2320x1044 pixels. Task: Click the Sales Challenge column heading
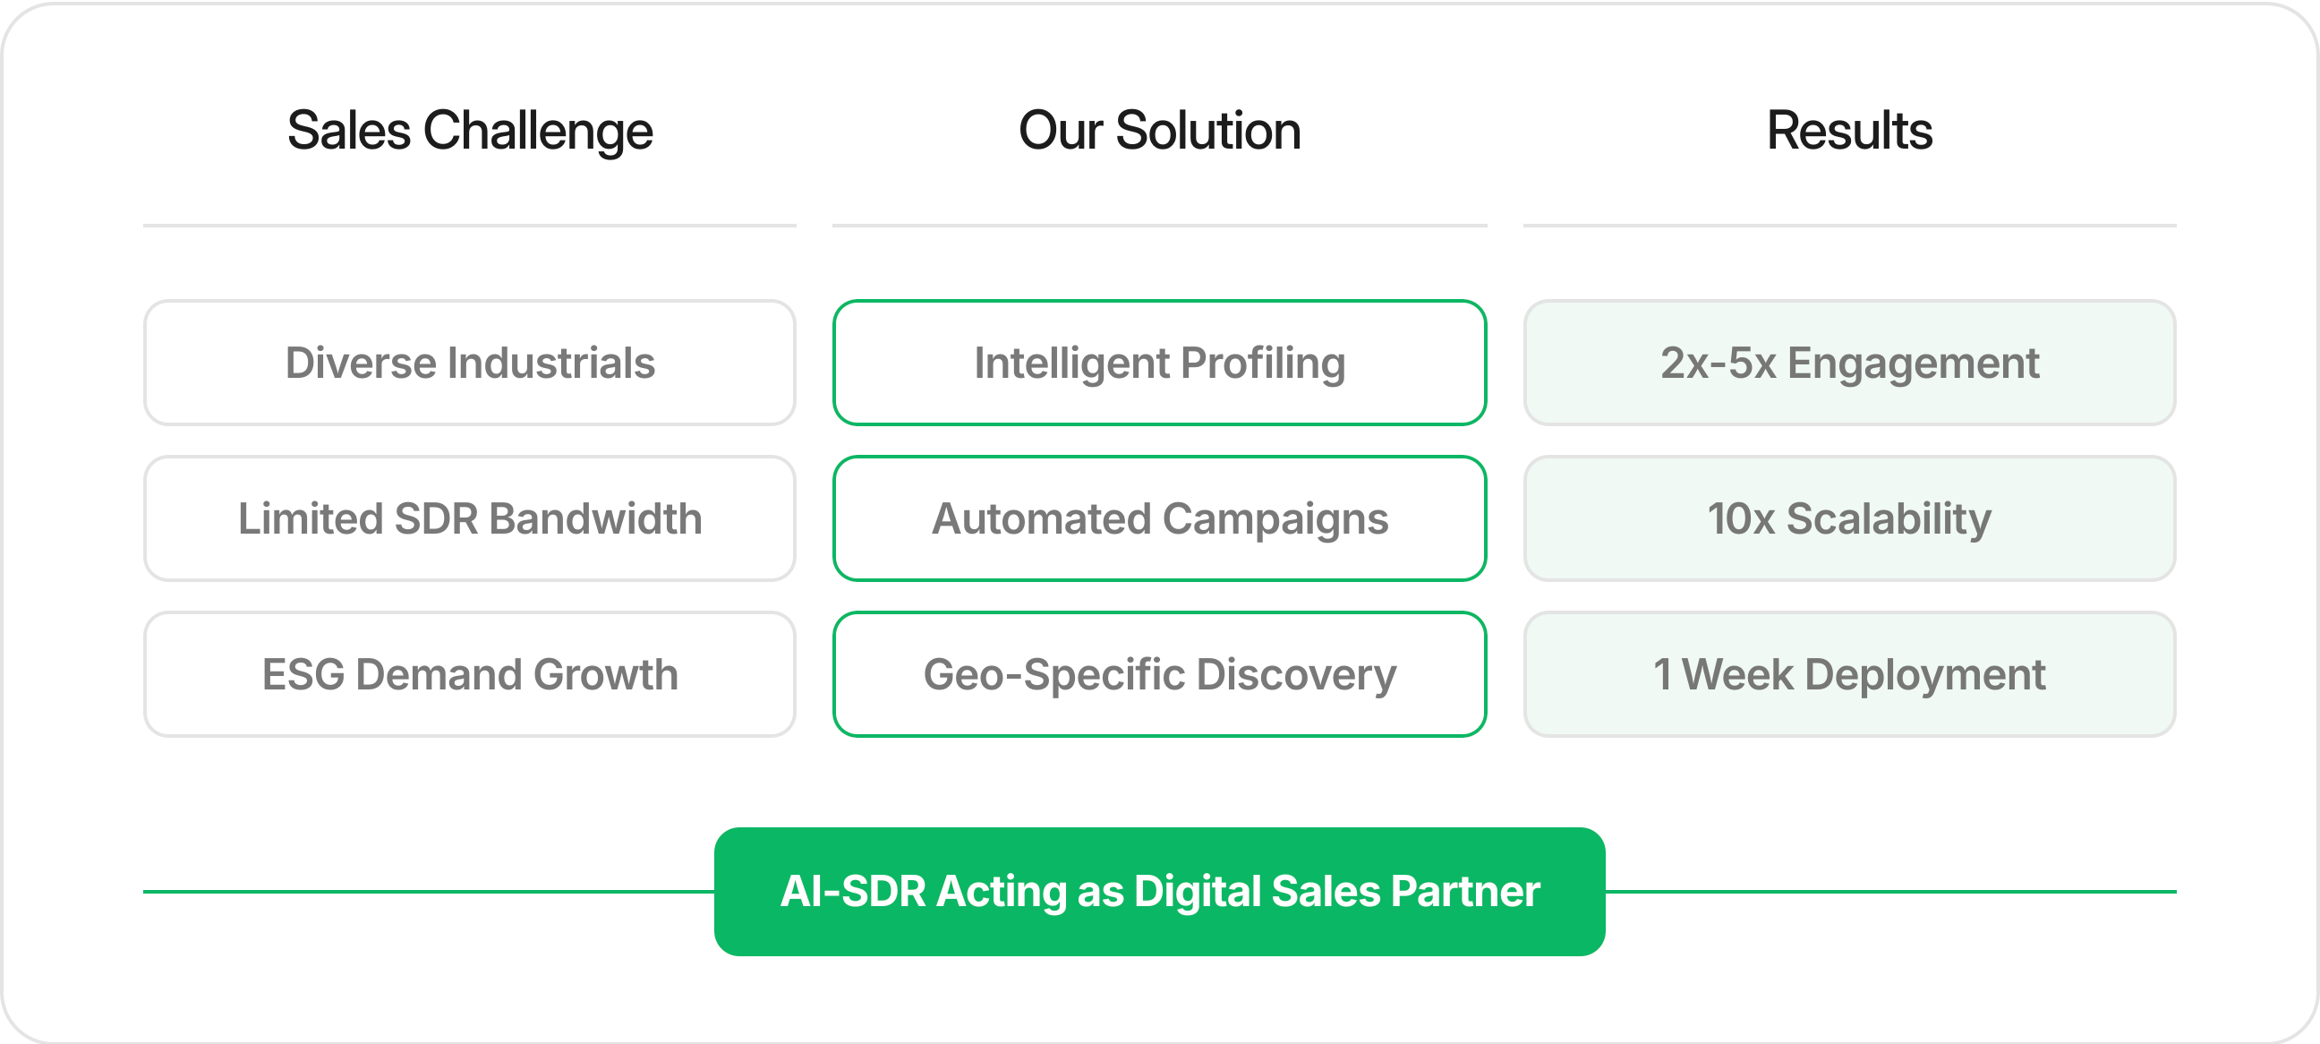coord(469,131)
